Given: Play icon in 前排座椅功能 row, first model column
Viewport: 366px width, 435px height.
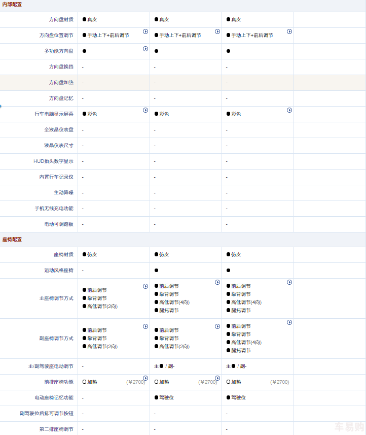Looking at the screenshot, I should (145, 378).
